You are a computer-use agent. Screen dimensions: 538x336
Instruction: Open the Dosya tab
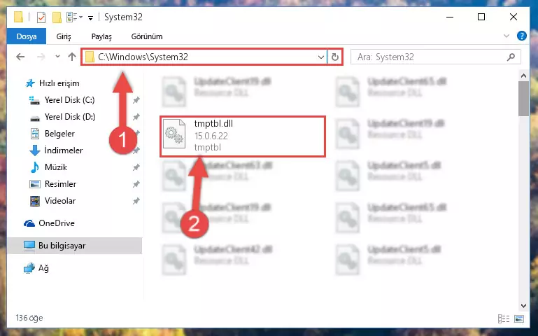[x=27, y=36]
